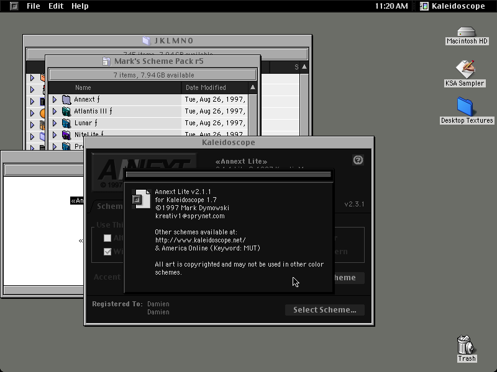Enable the unchecked checkbox in Use This group
The image size is (497, 372).
point(107,238)
